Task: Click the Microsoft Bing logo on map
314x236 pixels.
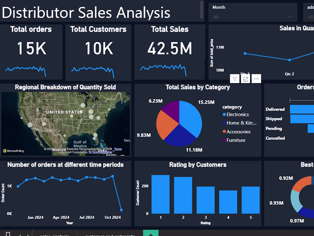Action: 13,151
